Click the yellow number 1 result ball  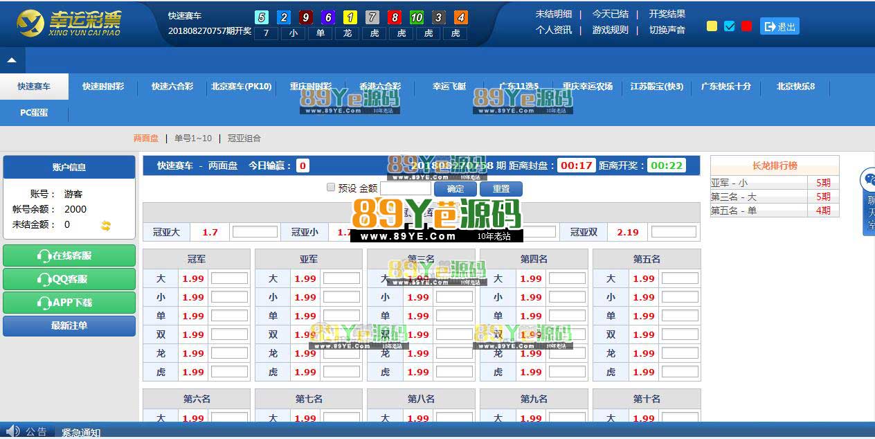(x=350, y=18)
